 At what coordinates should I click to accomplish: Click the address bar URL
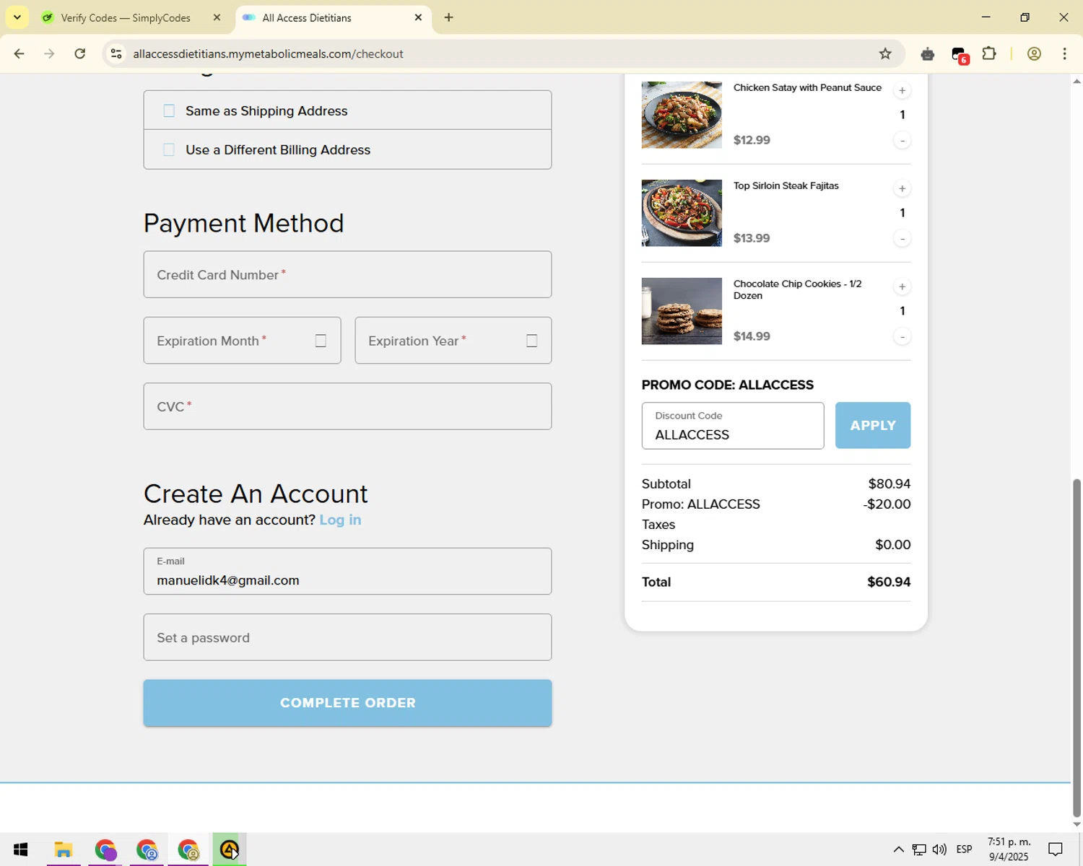(x=268, y=53)
